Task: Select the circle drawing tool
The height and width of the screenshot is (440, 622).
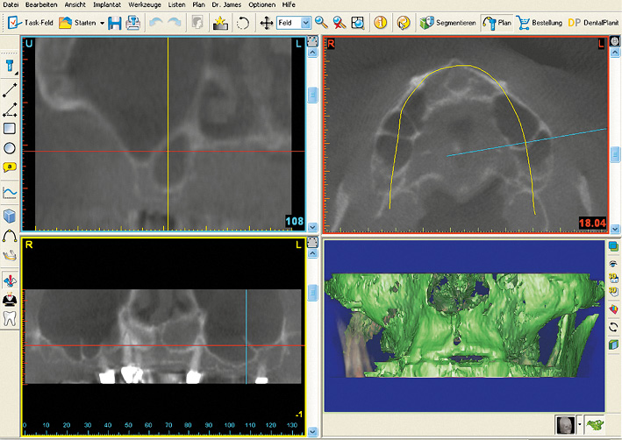Action: tap(10, 148)
